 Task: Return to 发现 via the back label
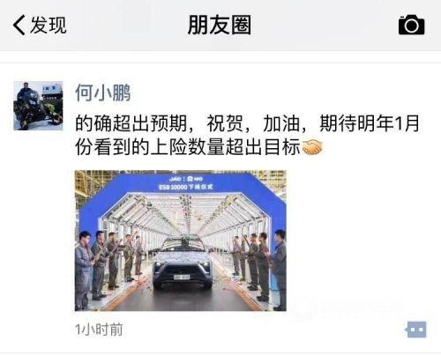[49, 25]
